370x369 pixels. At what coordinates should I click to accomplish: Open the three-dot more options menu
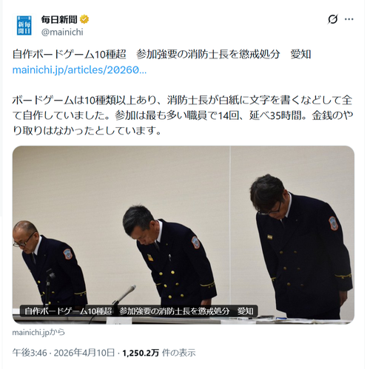349,19
